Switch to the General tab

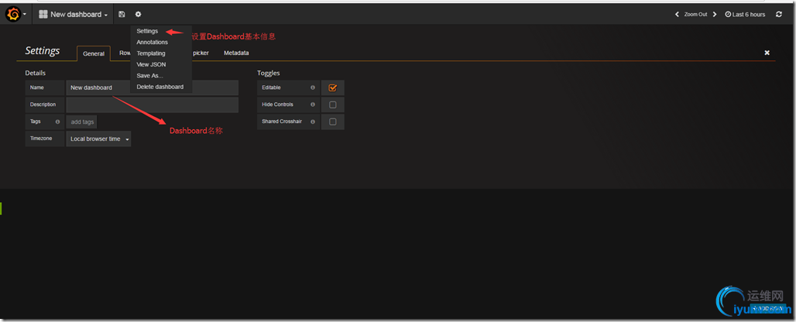coord(94,53)
